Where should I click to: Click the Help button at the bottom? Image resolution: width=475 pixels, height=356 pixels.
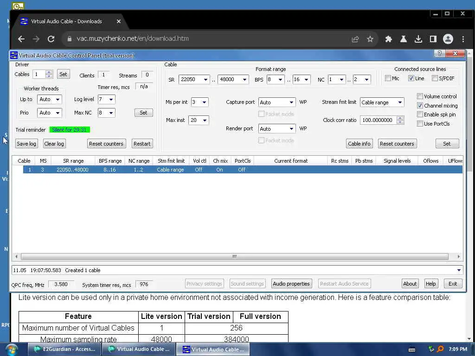click(430, 284)
